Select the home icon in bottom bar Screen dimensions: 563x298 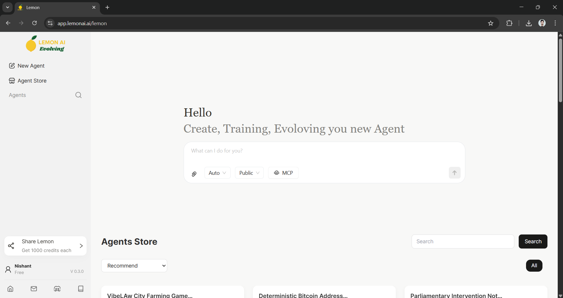point(10,289)
